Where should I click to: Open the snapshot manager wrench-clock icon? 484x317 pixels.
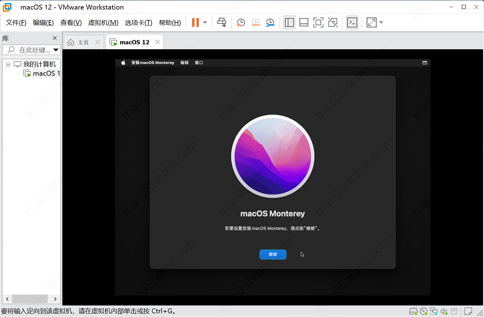[x=270, y=23]
